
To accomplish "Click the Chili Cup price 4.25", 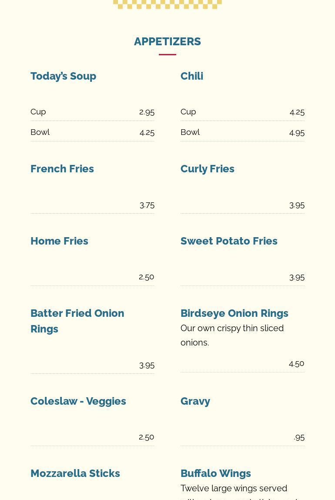I will point(297,112).
